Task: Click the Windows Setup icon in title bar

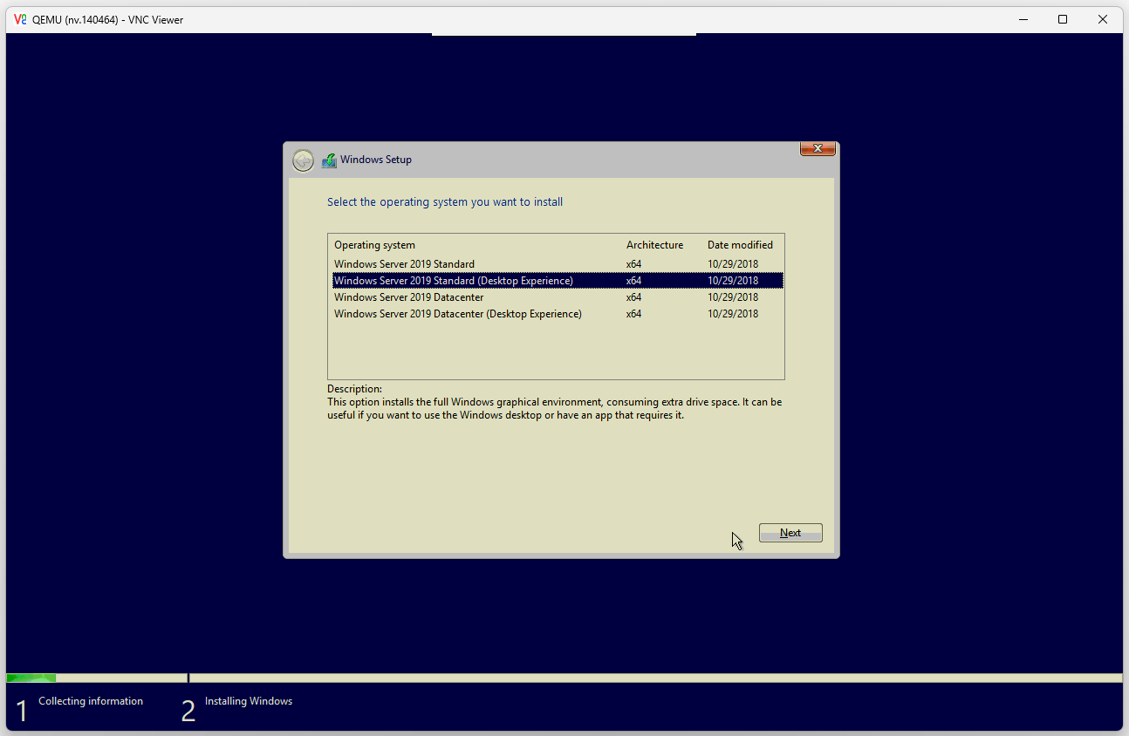Action: click(329, 160)
